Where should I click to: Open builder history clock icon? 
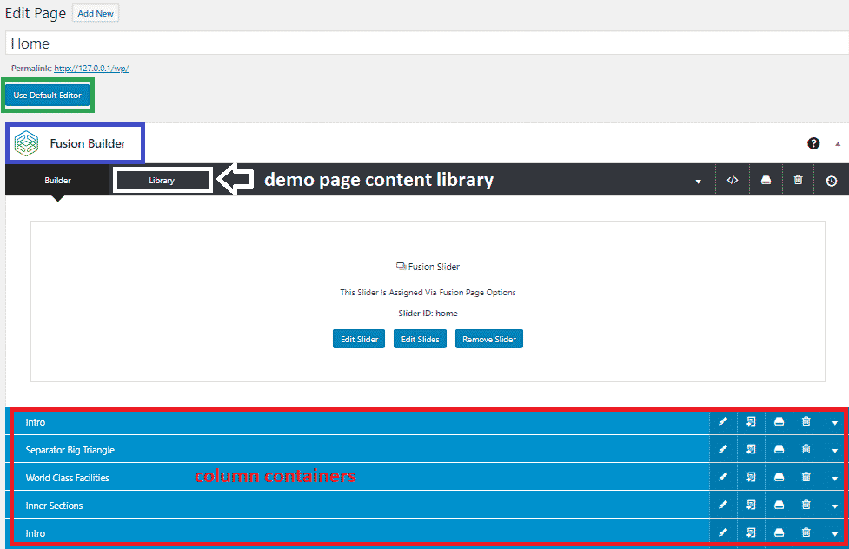[x=831, y=182]
